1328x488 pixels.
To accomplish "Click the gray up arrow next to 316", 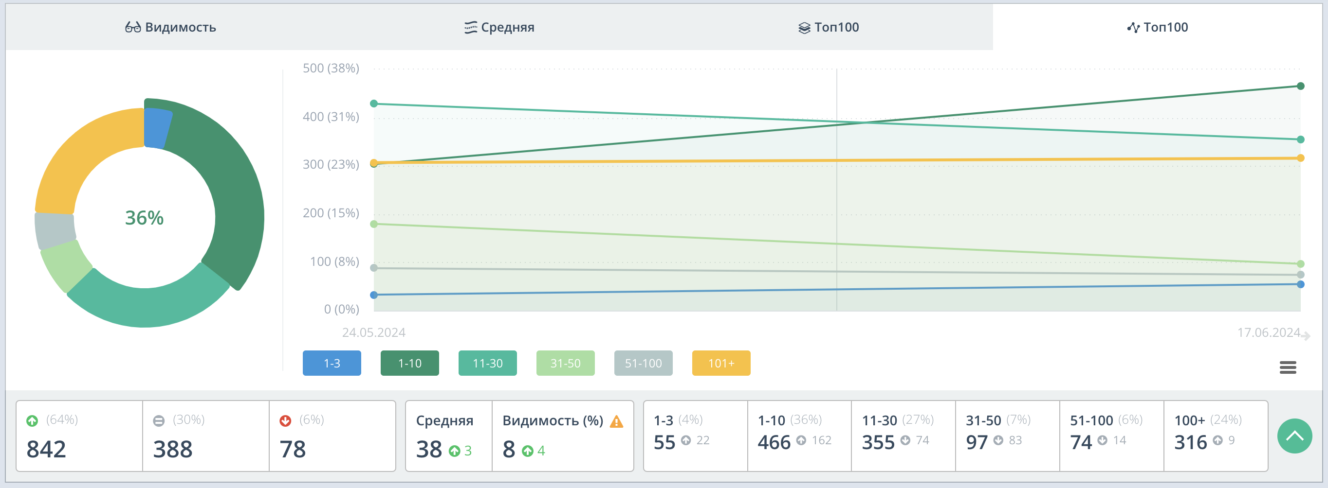I will (1217, 440).
